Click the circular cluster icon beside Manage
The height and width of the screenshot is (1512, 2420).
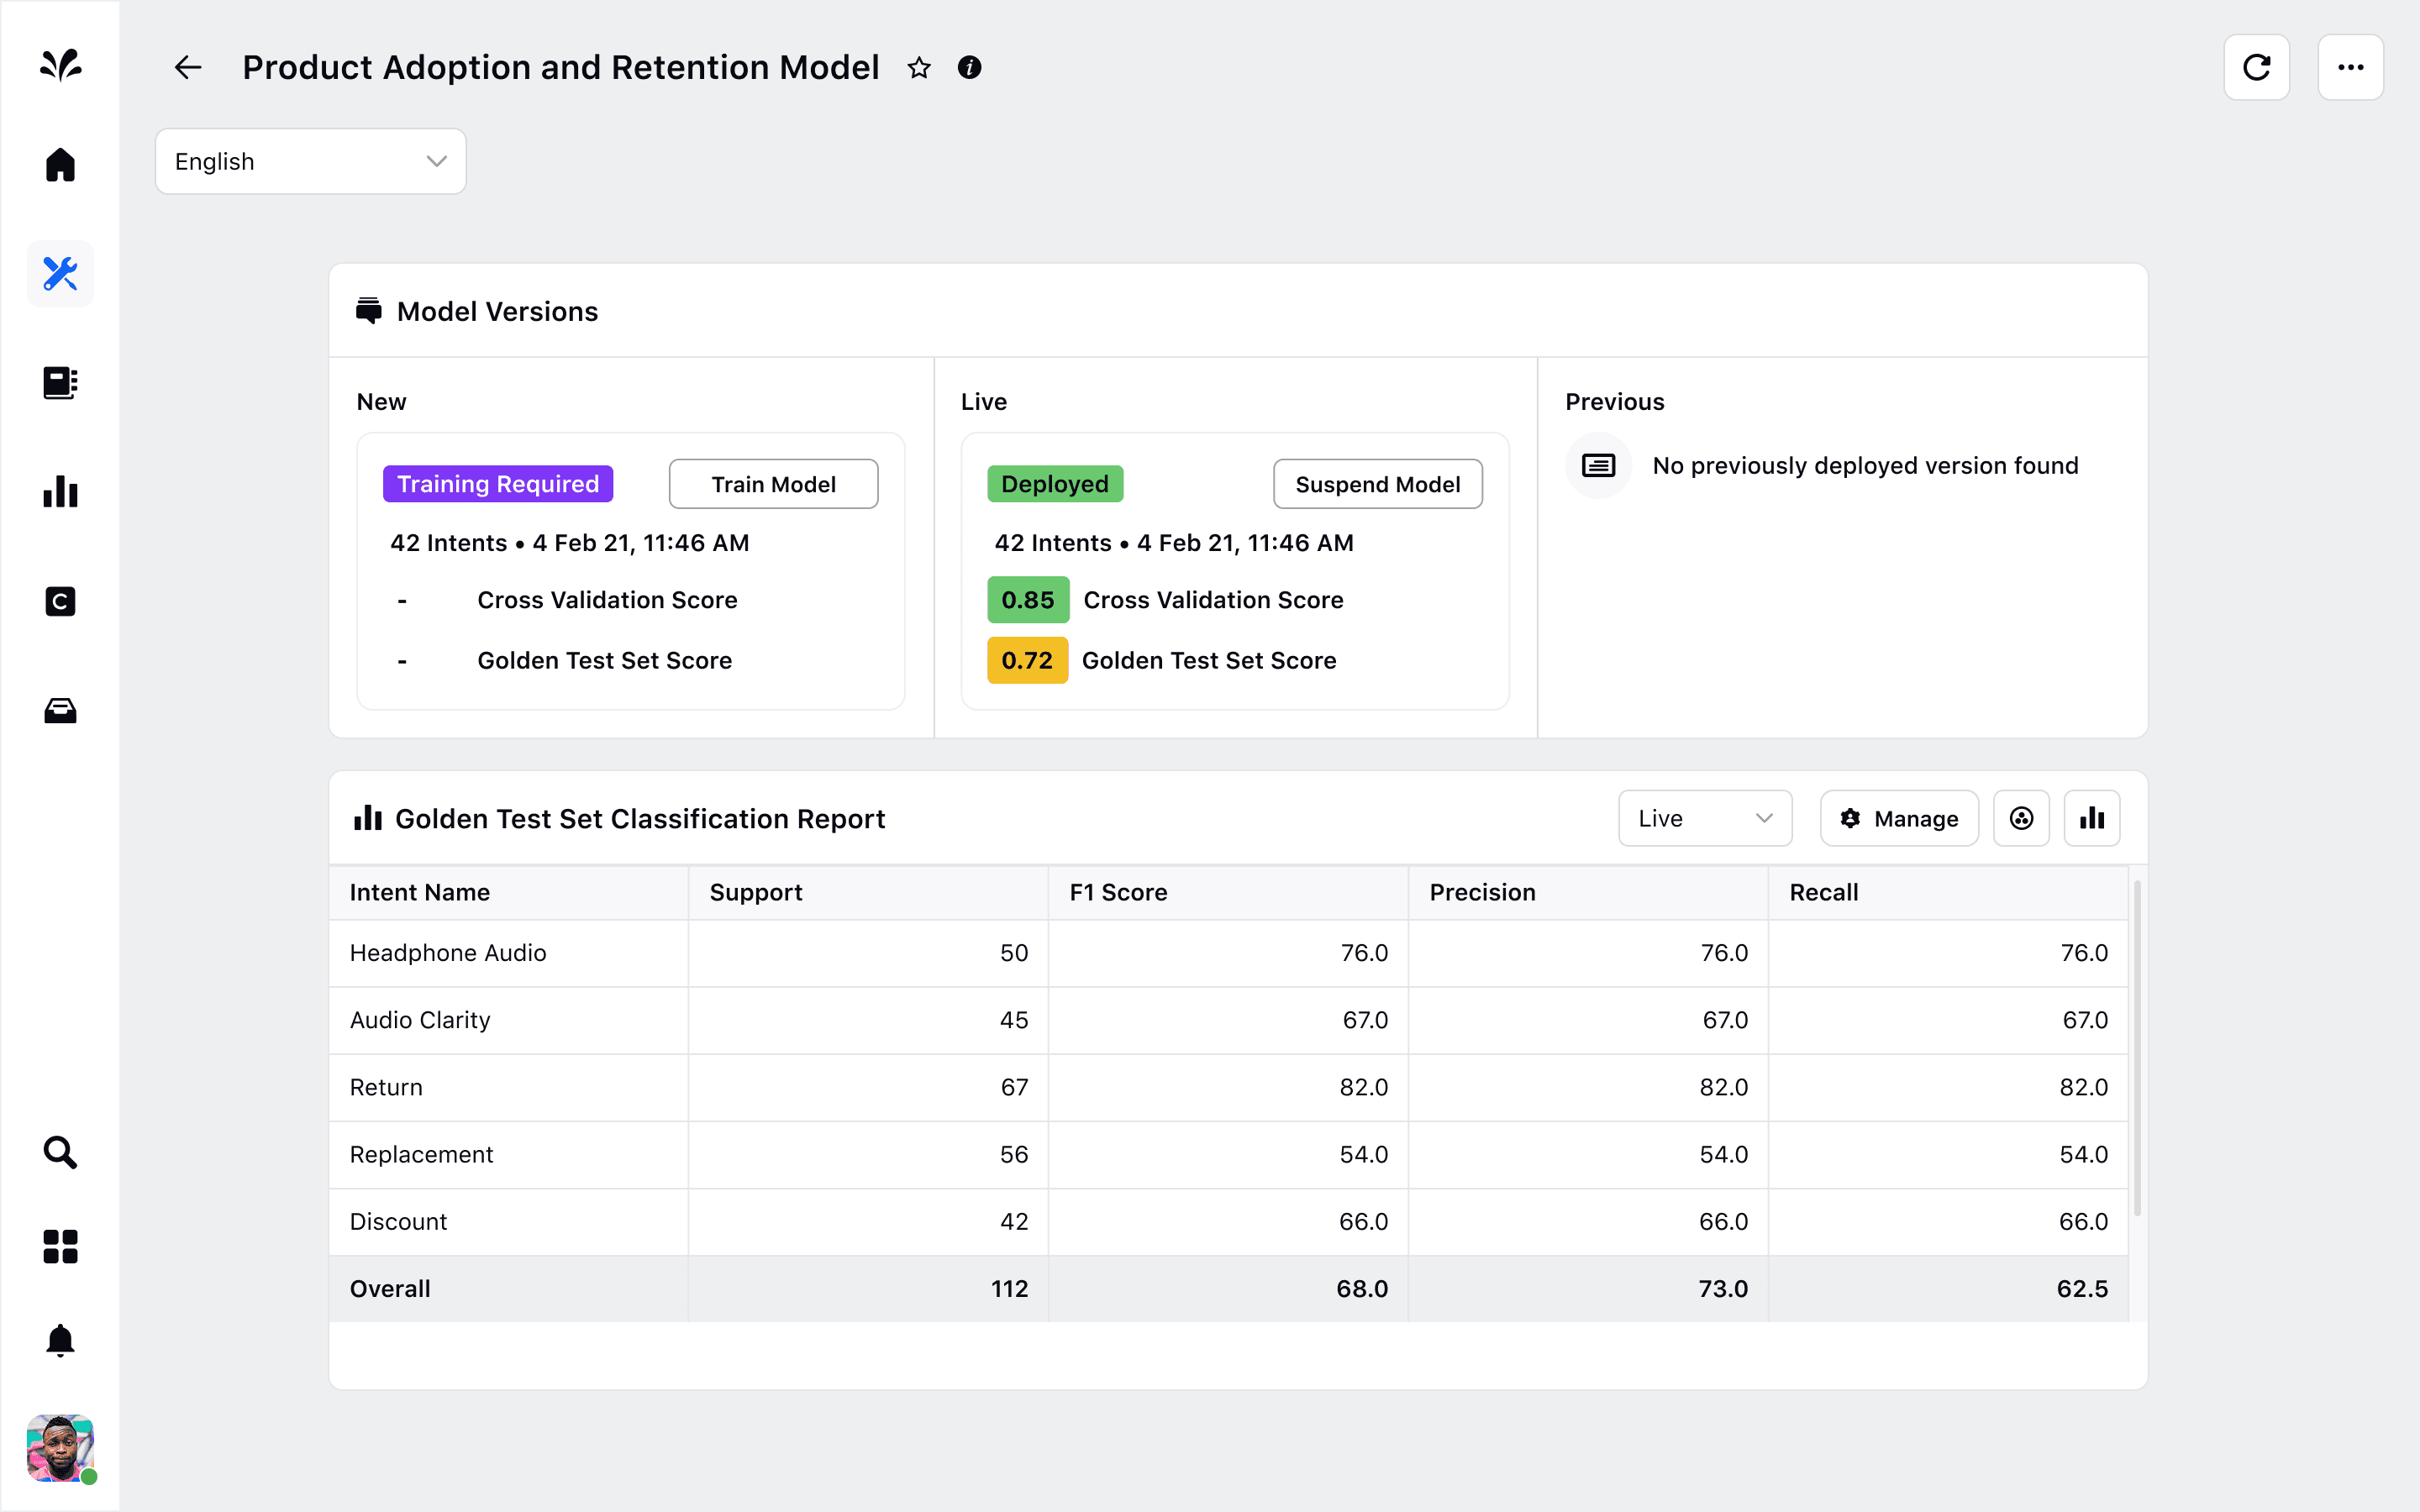2021,818
